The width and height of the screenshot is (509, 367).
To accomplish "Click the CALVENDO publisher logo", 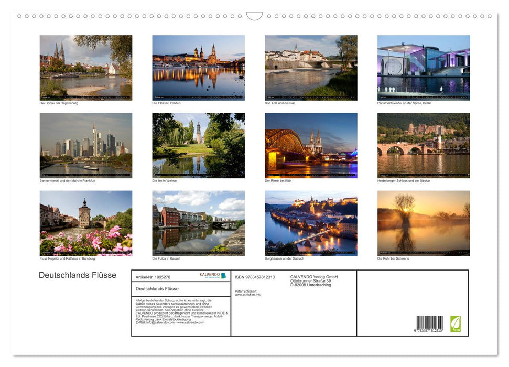I will [x=212, y=276].
